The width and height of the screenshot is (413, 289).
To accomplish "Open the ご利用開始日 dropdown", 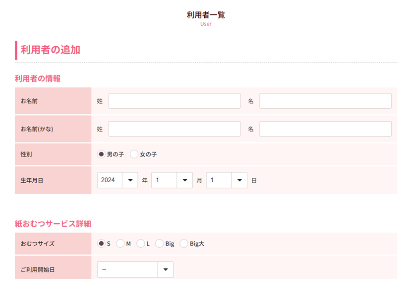I will click(x=135, y=270).
